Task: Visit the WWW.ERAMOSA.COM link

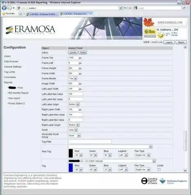Action: tap(170, 22)
